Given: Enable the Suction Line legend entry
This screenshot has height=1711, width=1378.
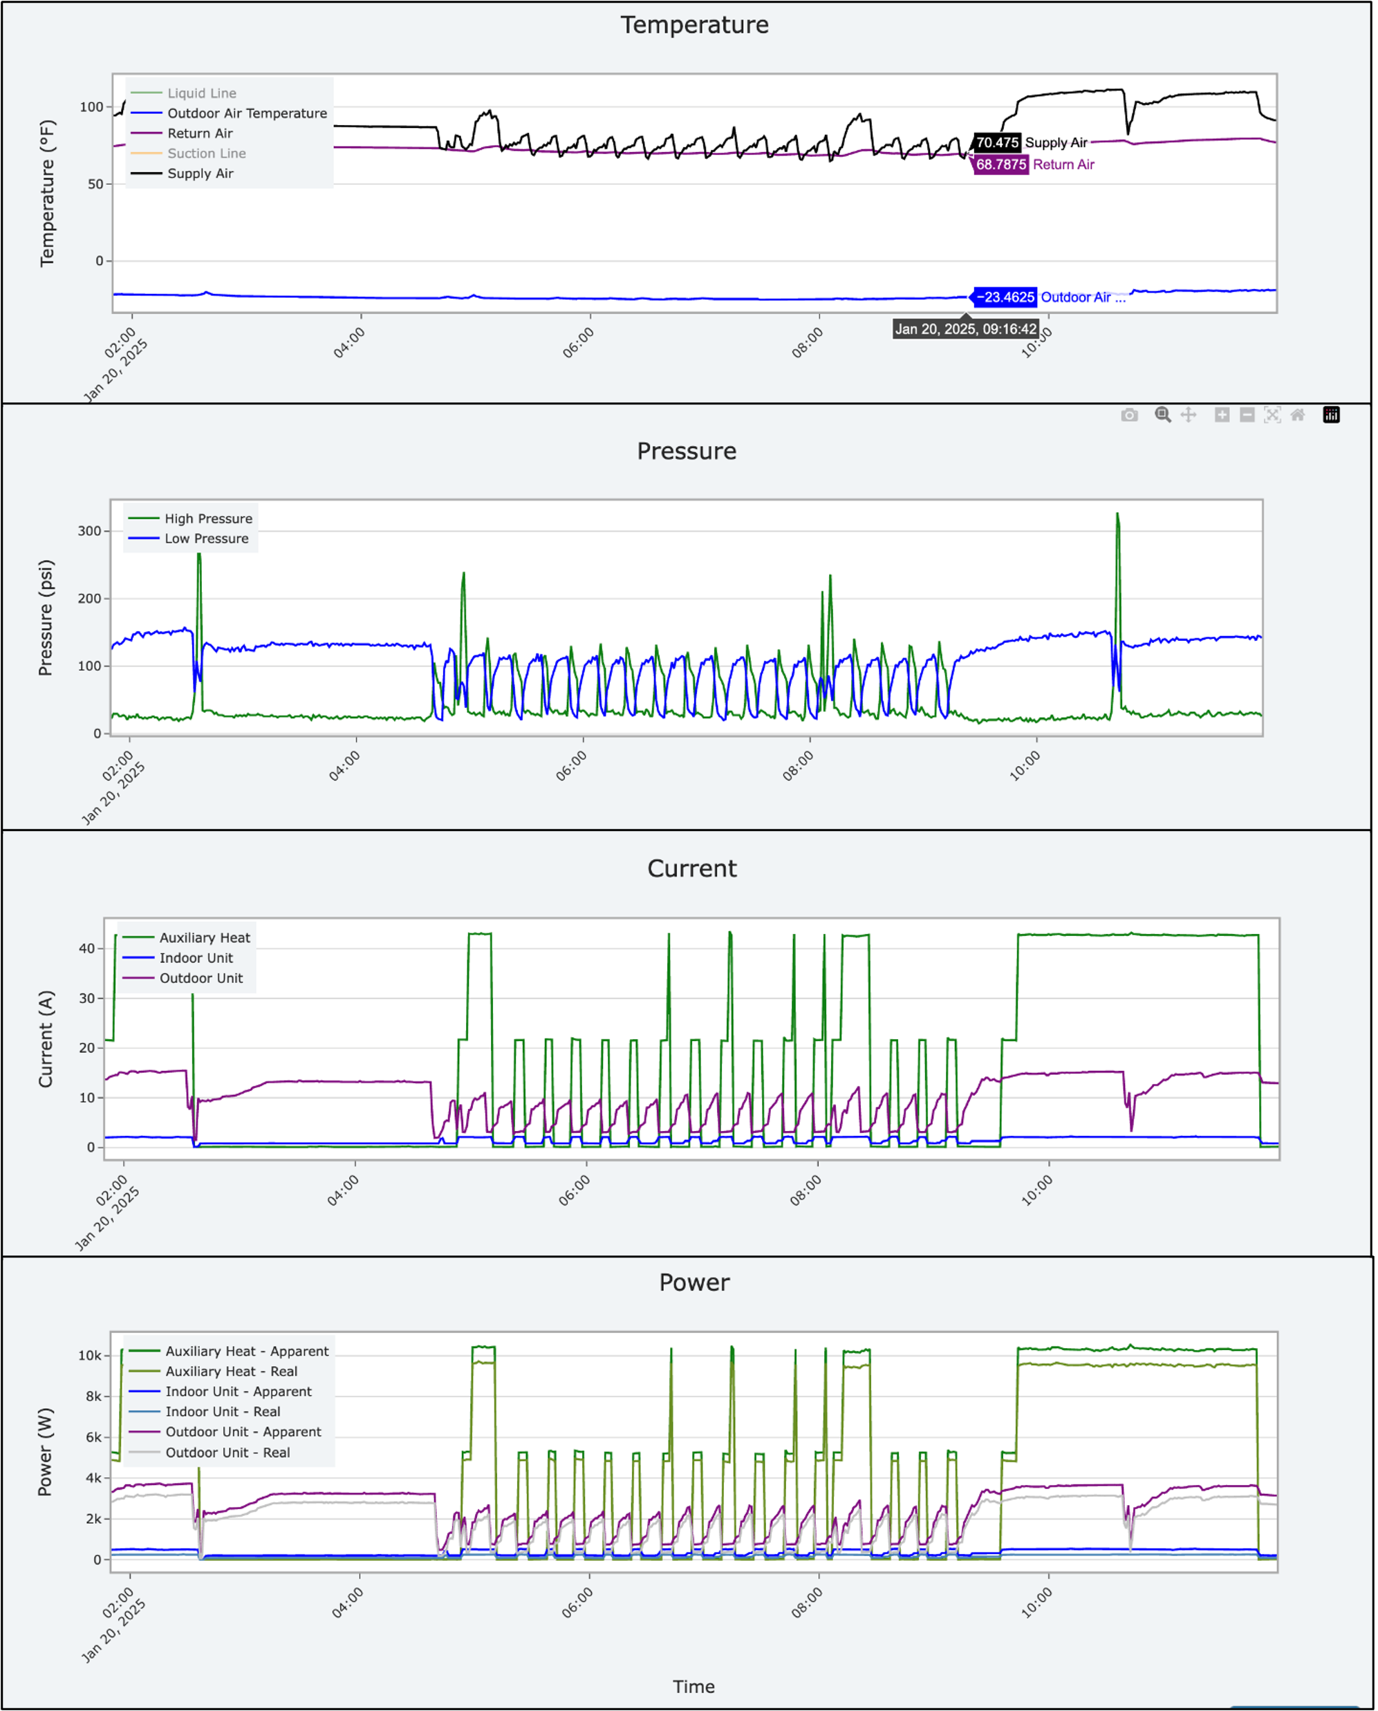Looking at the screenshot, I should [205, 153].
